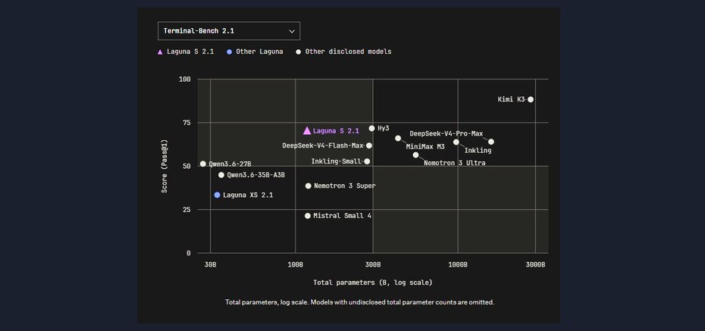The image size is (705, 331).
Task: Click the 'Inkling-Small' chart label
Action: pos(337,161)
